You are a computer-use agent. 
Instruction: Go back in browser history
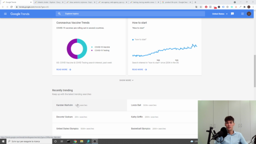point(3,7)
